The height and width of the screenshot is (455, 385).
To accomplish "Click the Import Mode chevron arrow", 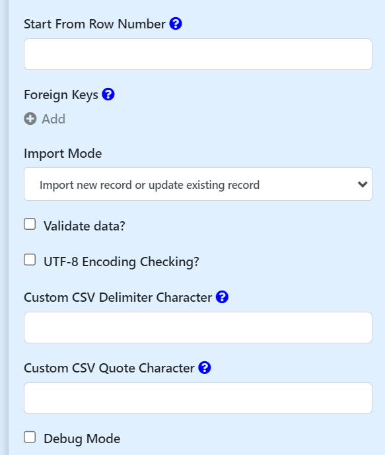I will click(x=363, y=184).
